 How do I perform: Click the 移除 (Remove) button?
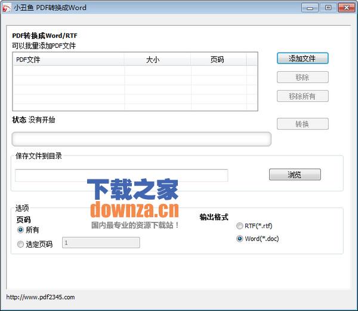tap(303, 77)
